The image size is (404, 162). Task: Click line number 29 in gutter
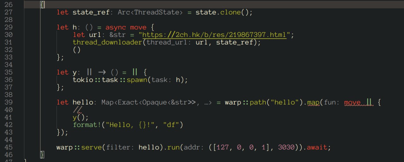click(8, 27)
